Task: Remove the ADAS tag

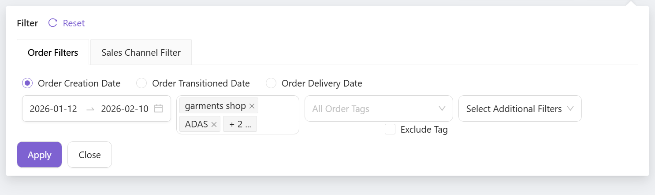Action: [214, 124]
